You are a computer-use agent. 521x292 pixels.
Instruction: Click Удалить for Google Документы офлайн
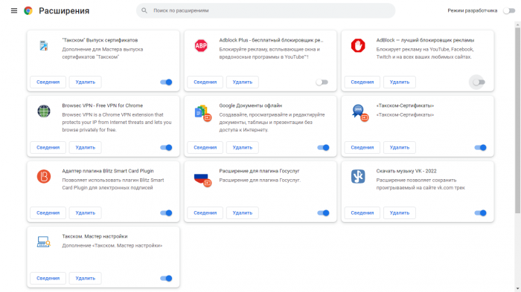242,147
